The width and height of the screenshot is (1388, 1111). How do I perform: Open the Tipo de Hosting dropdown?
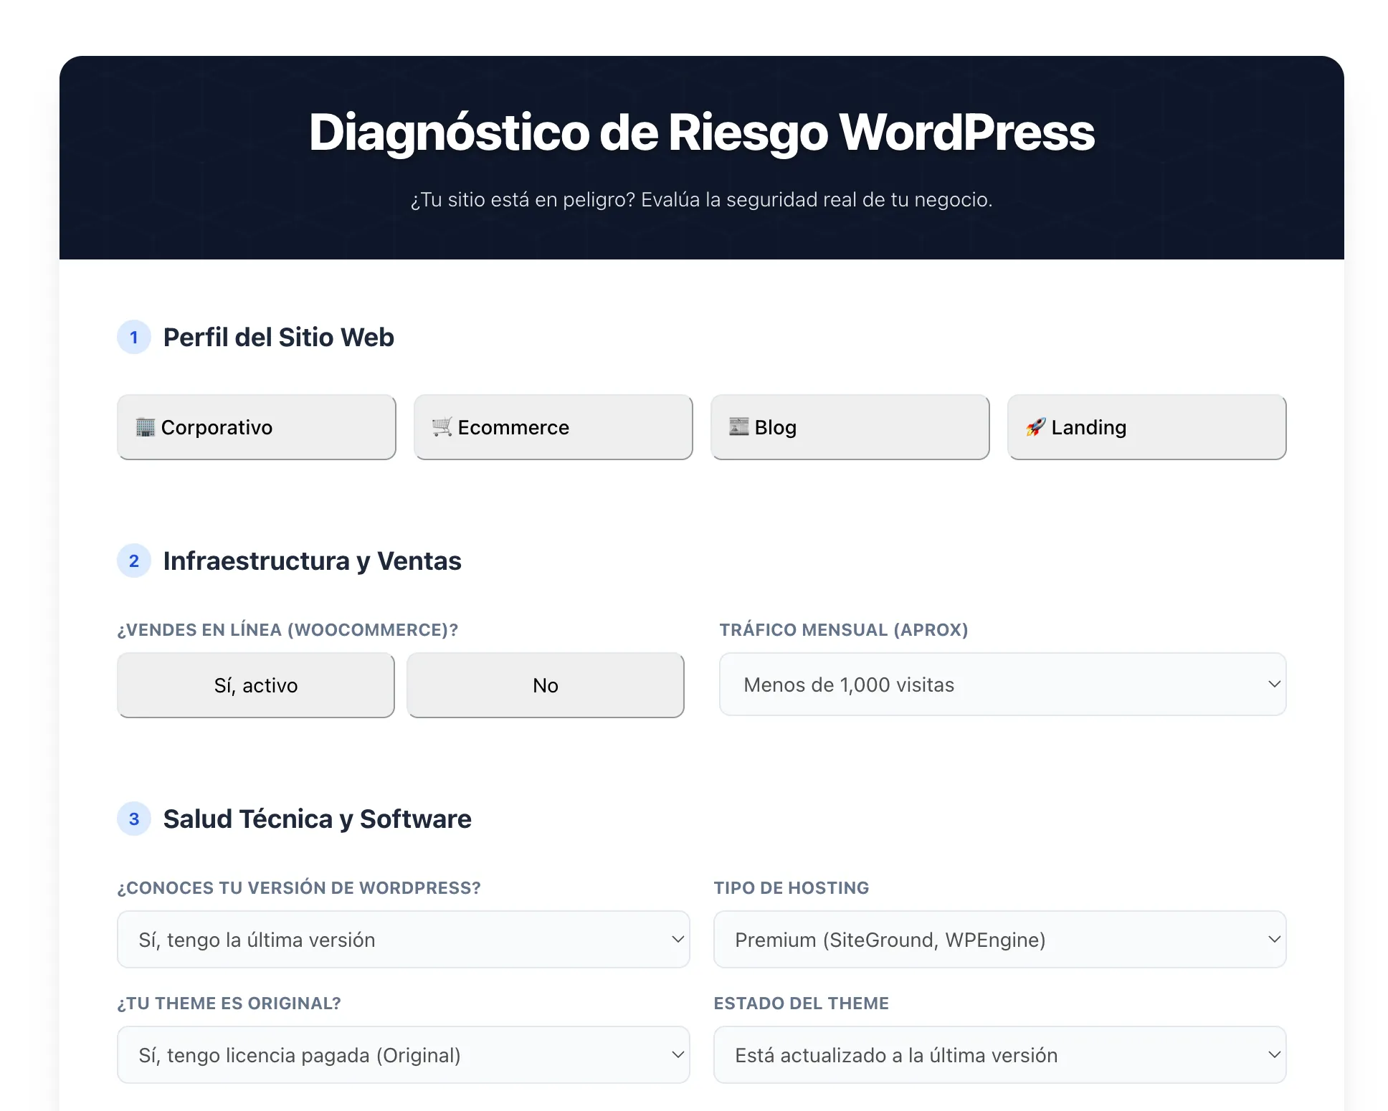tap(999, 940)
